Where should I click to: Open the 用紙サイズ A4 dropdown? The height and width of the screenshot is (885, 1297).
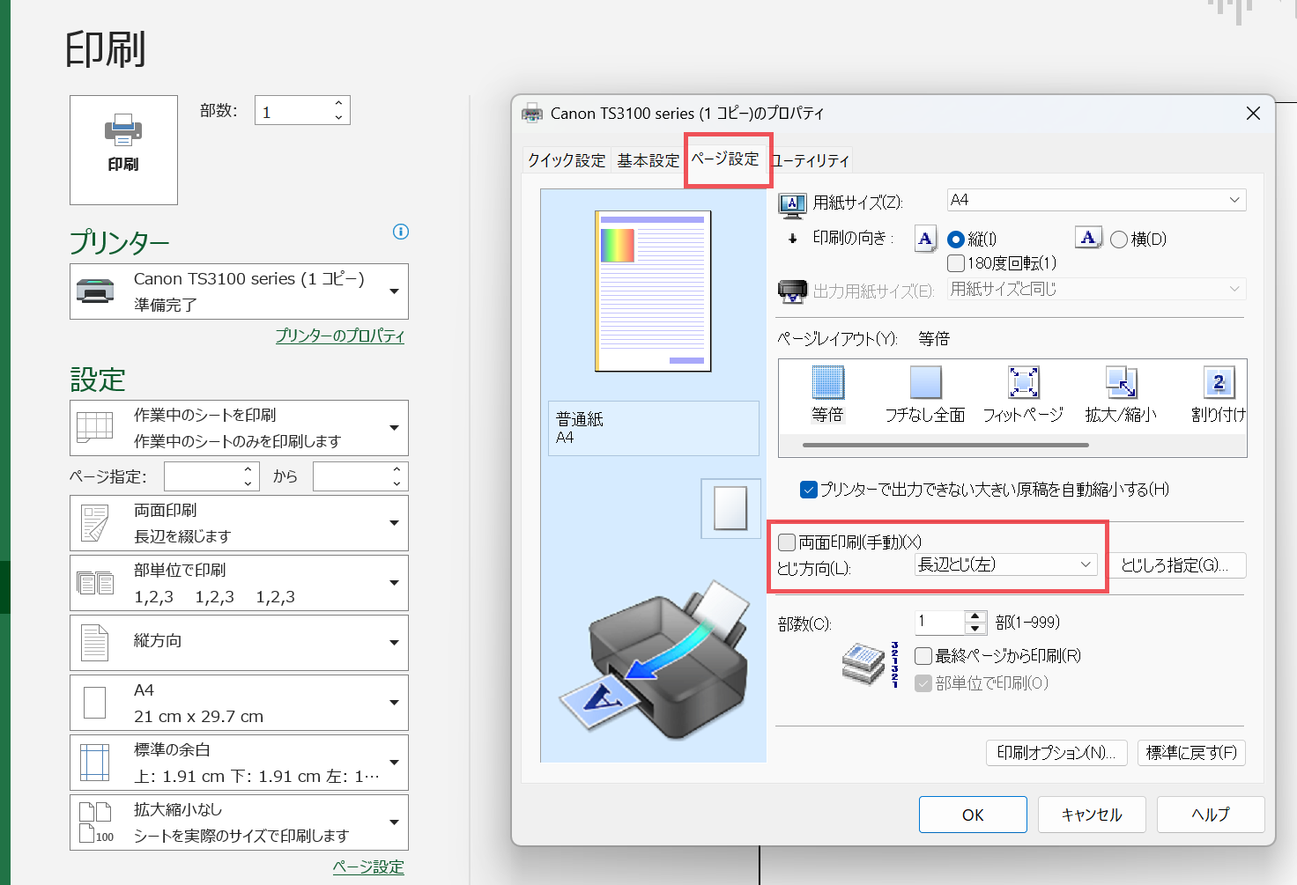1096,201
